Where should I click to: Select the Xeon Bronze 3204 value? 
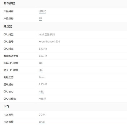tap(49, 42)
